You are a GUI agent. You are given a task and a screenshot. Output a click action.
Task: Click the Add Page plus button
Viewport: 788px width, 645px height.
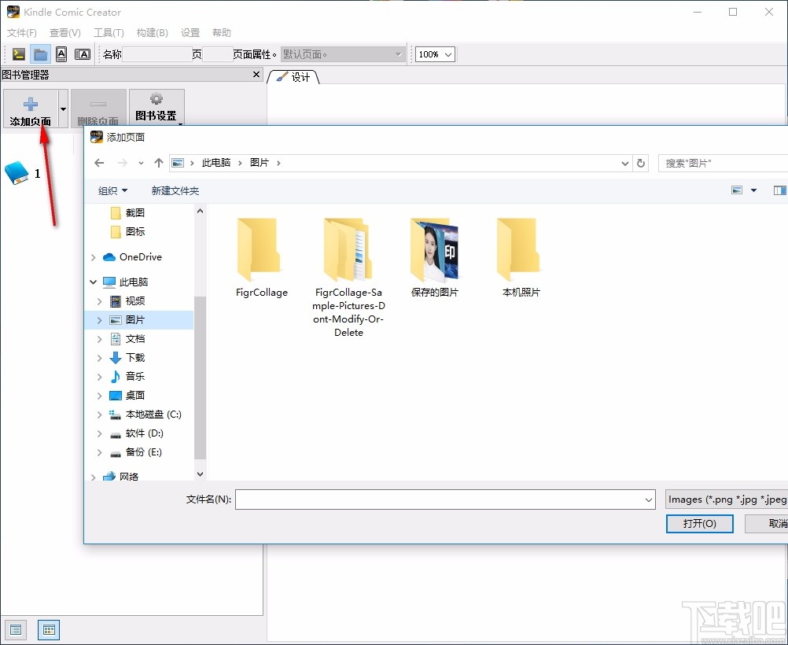(31, 109)
